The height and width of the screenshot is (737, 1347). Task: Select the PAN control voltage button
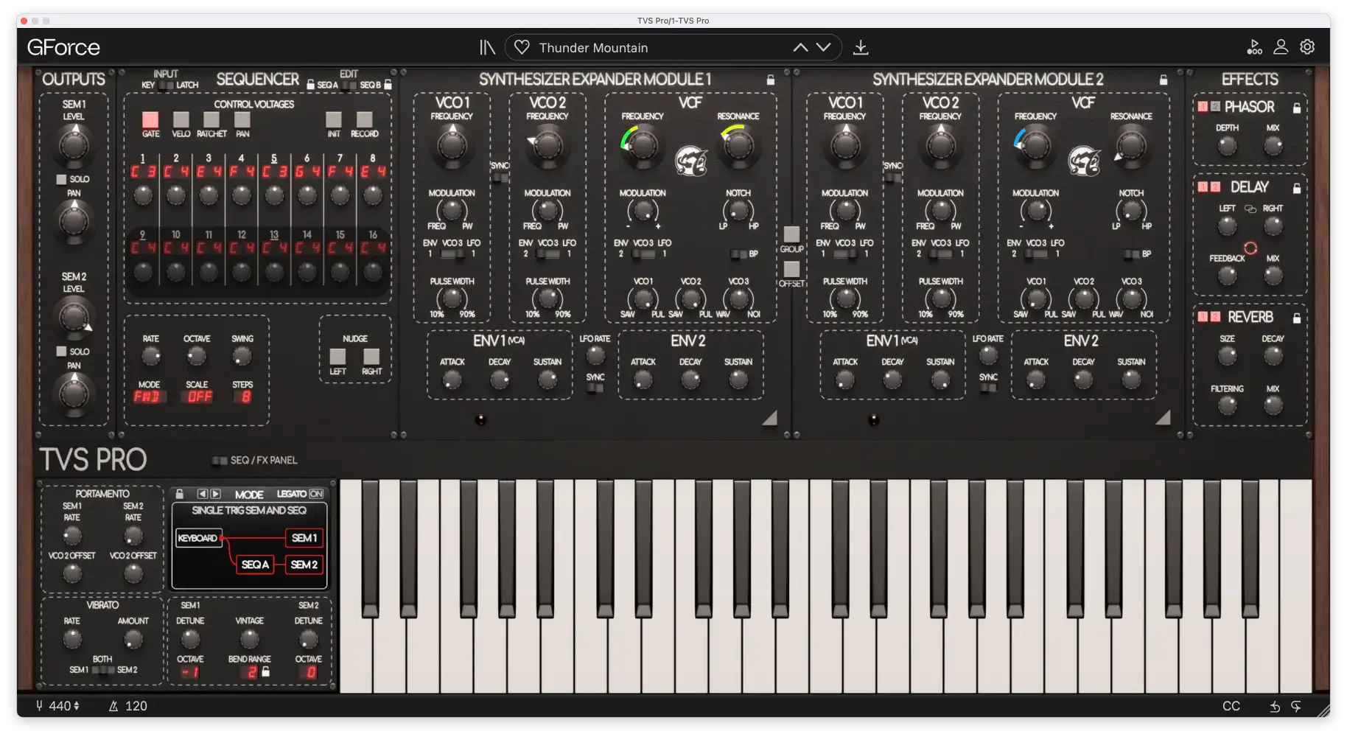pyautogui.click(x=242, y=120)
